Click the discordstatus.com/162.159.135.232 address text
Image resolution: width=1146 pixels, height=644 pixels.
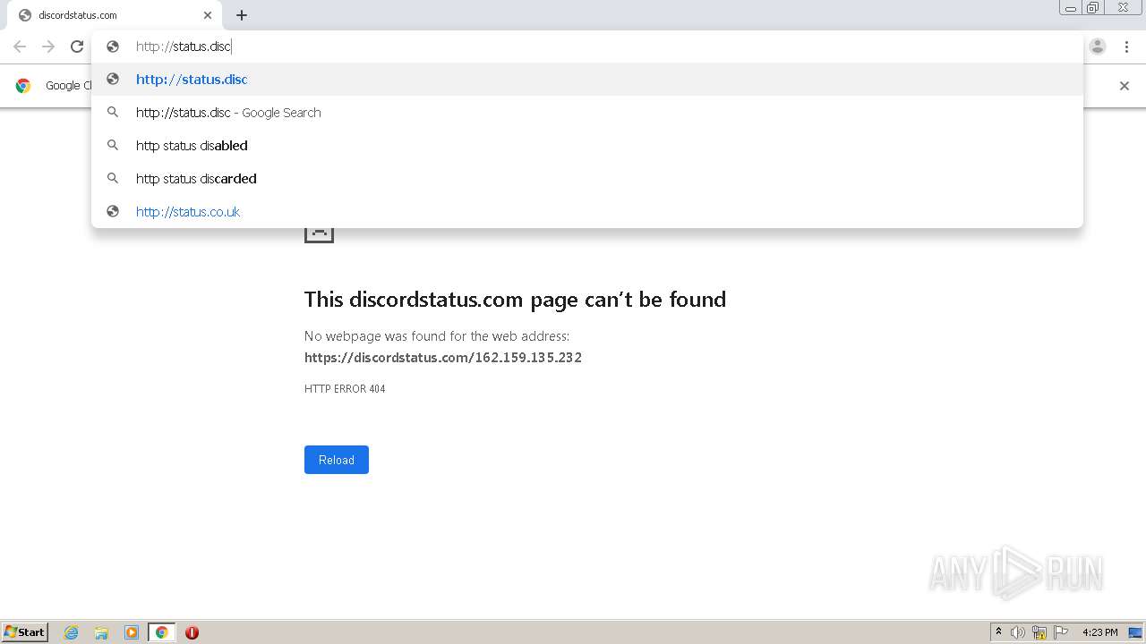443,358
